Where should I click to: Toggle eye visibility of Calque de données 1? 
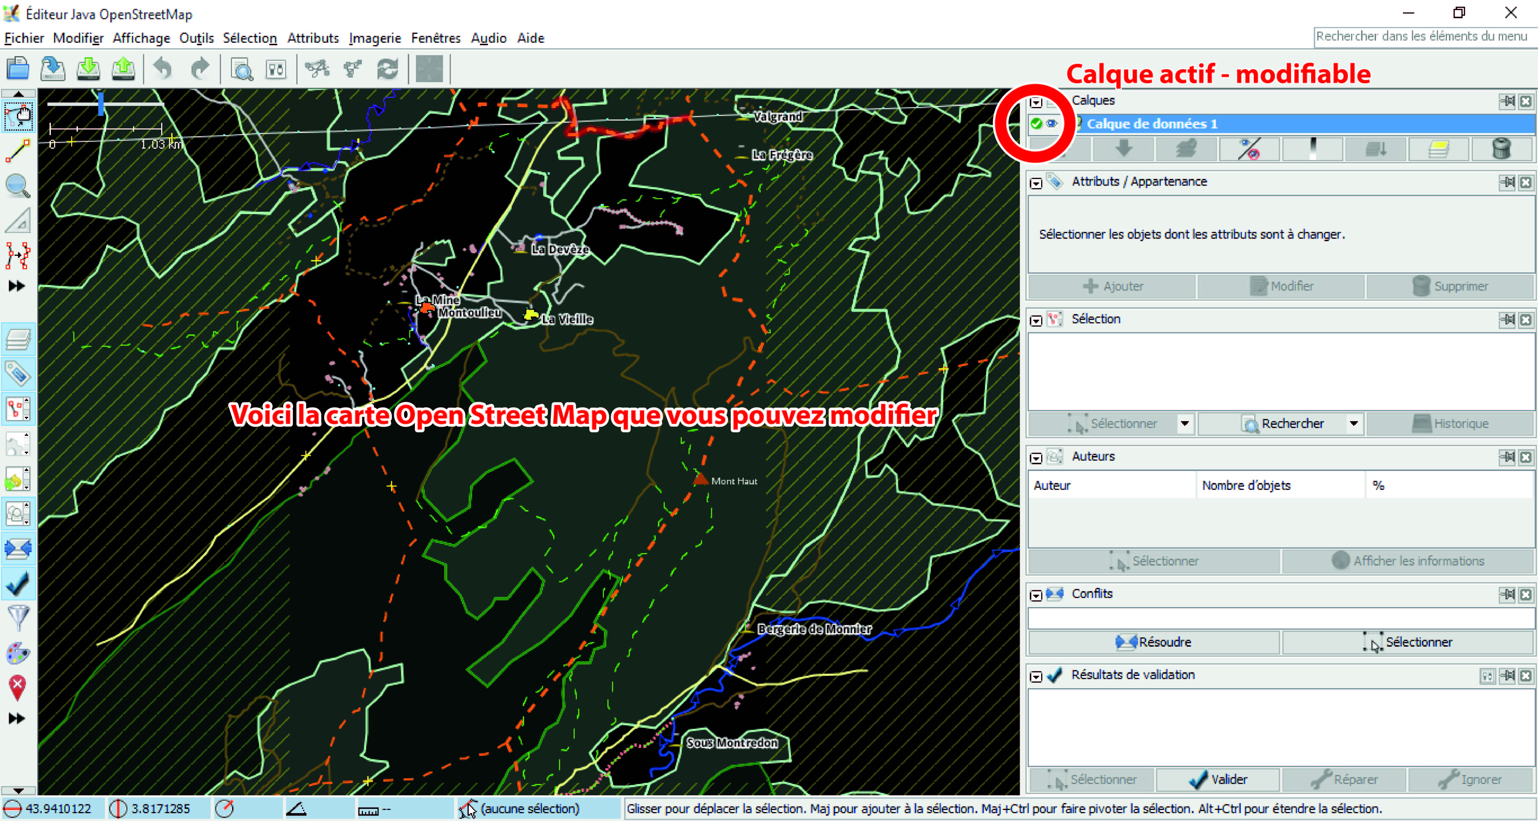[1052, 124]
